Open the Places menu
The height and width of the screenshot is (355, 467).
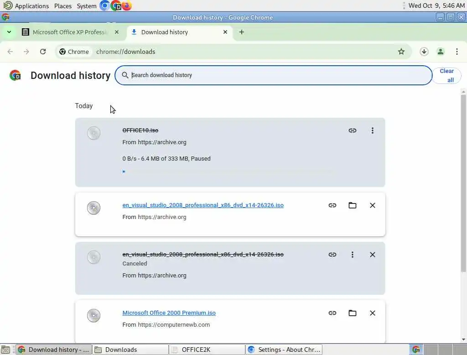tap(63, 6)
